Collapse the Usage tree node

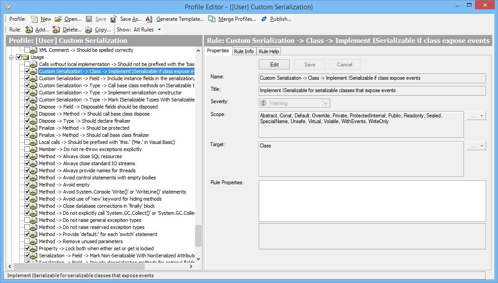tap(11, 57)
